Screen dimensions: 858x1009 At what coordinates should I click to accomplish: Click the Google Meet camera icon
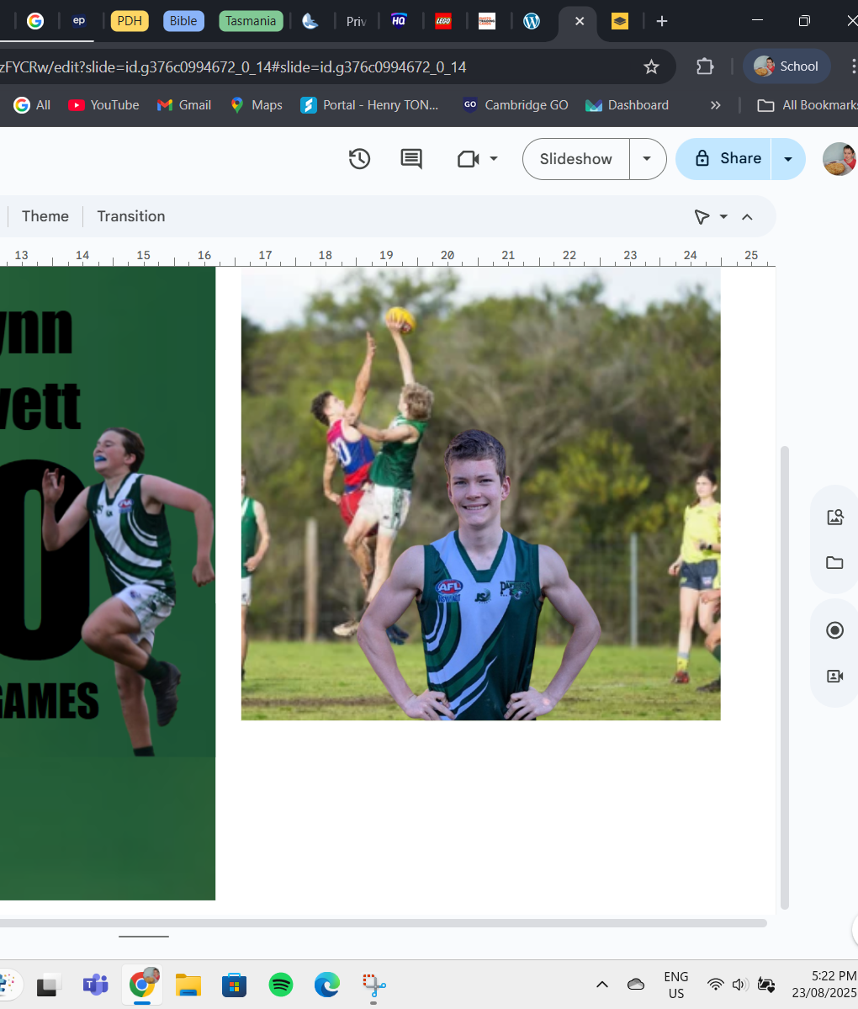point(469,158)
